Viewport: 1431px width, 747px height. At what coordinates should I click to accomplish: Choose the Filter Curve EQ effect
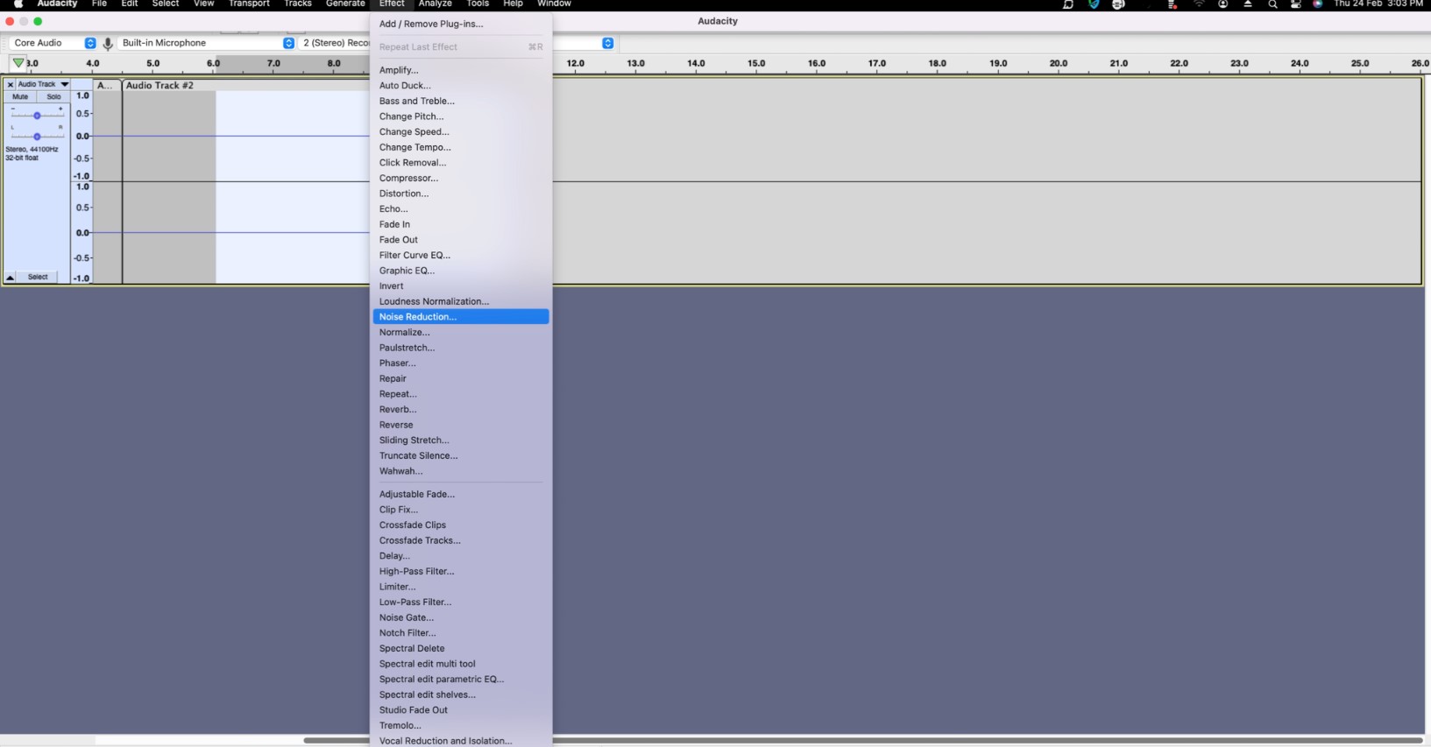click(461, 256)
